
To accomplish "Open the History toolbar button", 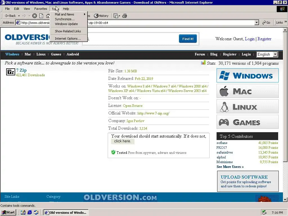I will tap(101, 16).
